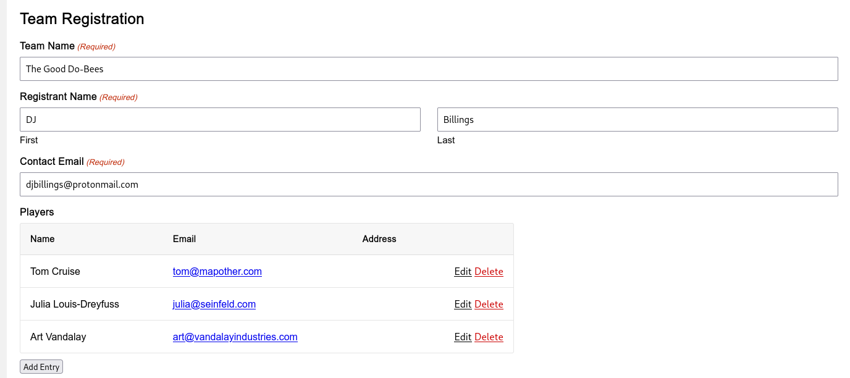Click the Team Registration heading
The image size is (850, 378).
[82, 19]
